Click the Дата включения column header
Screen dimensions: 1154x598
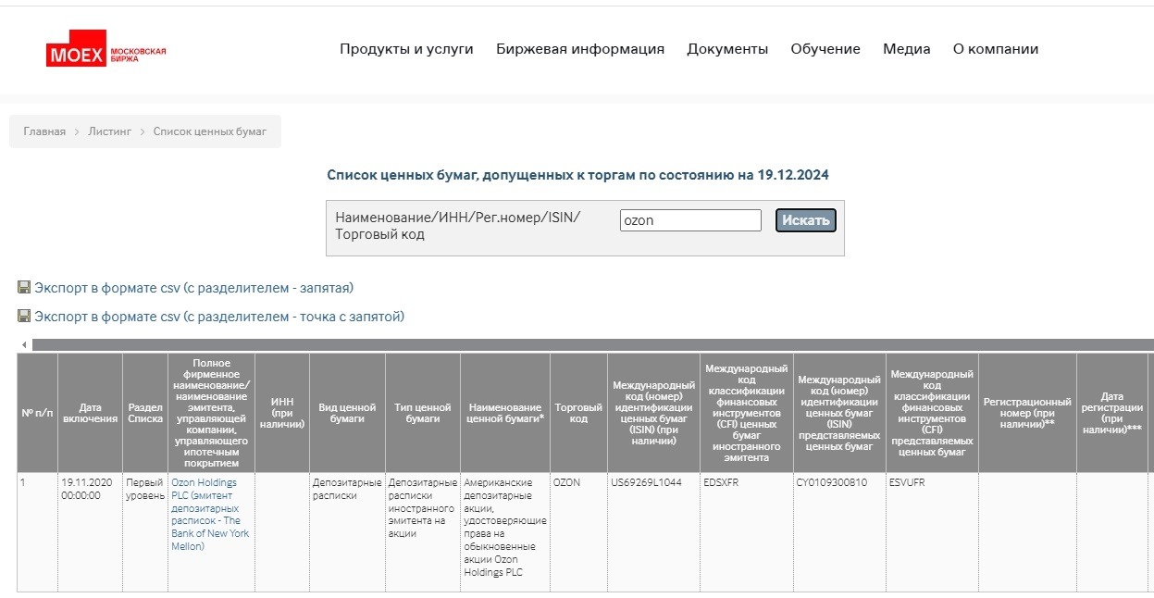click(x=90, y=413)
